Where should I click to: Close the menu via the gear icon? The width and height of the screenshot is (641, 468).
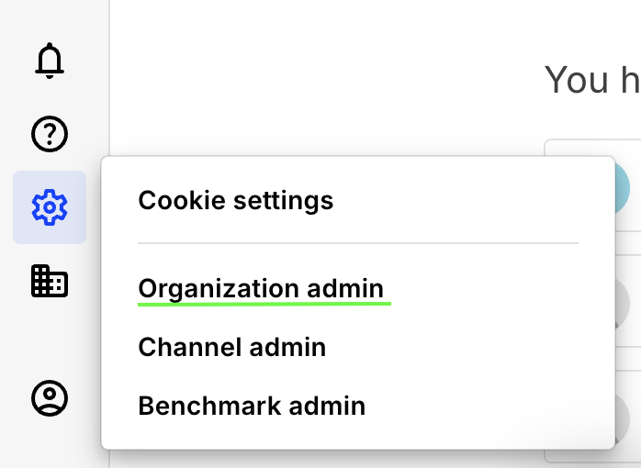pos(50,207)
